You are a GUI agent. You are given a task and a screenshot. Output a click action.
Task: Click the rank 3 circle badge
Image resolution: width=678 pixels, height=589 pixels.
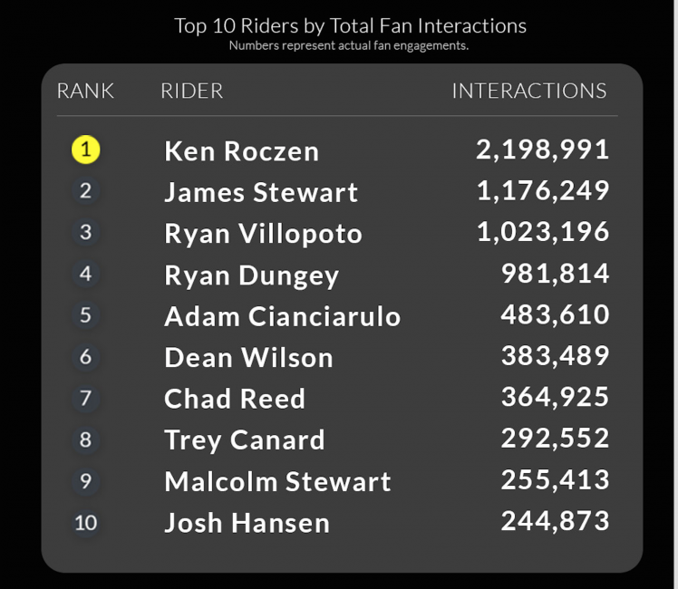(86, 232)
